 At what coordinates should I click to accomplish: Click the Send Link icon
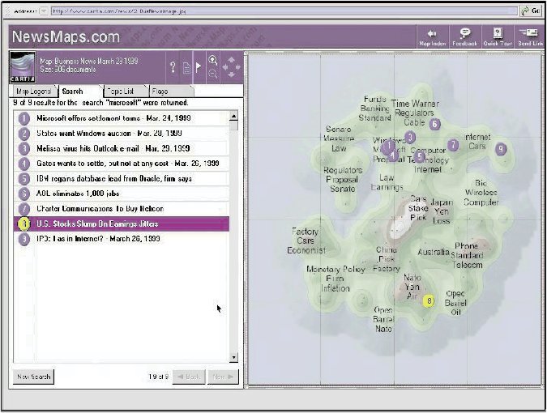[529, 37]
